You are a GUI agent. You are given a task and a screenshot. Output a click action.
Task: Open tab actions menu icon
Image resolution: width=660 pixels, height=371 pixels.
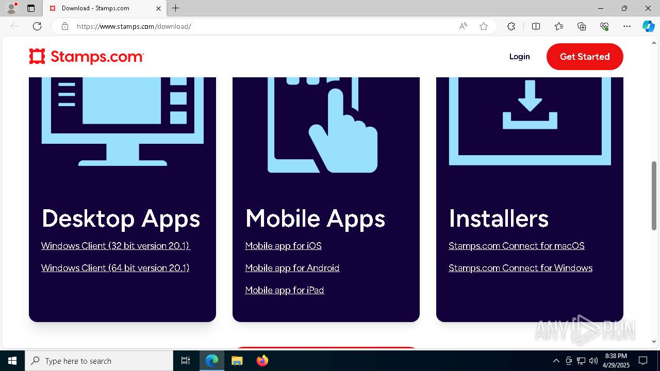[x=31, y=8]
